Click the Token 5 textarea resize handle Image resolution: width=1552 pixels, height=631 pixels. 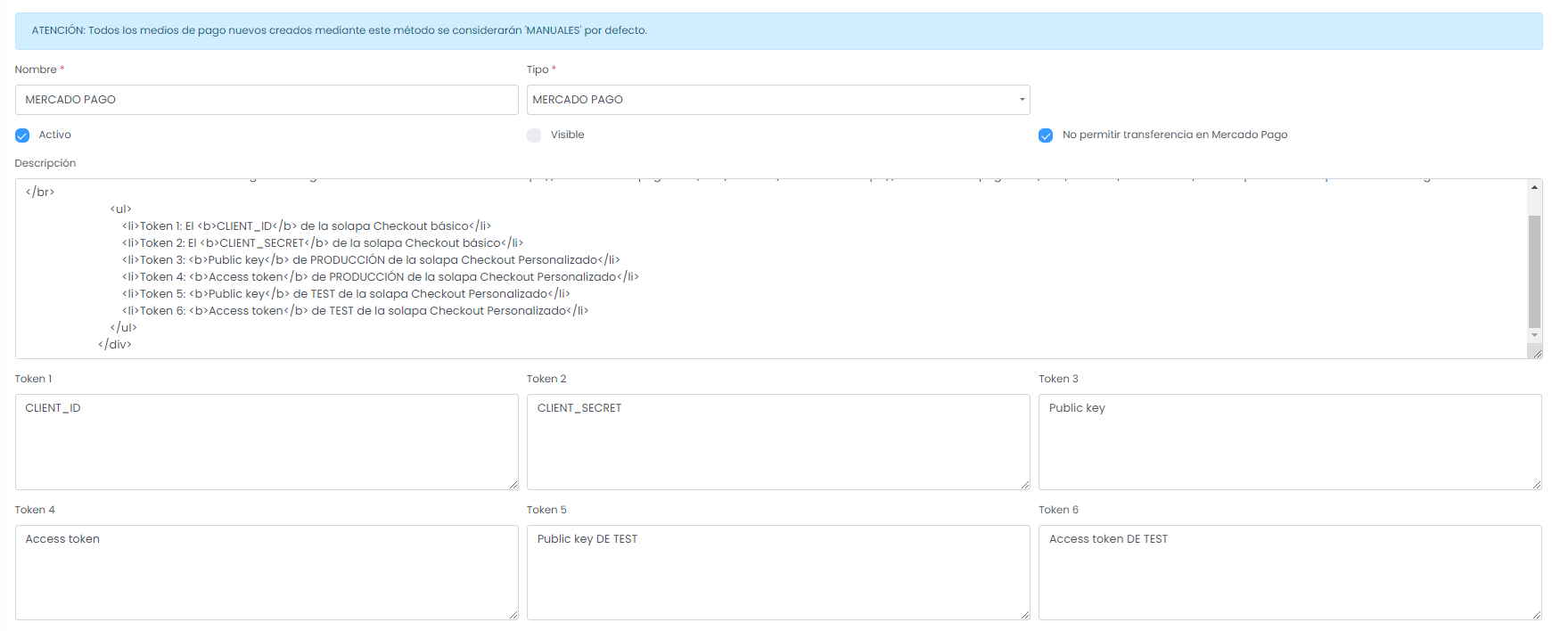[x=1025, y=615]
